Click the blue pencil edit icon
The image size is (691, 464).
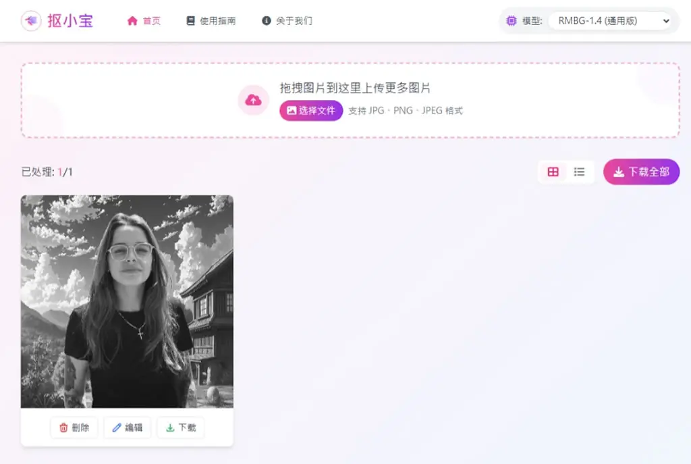(116, 428)
